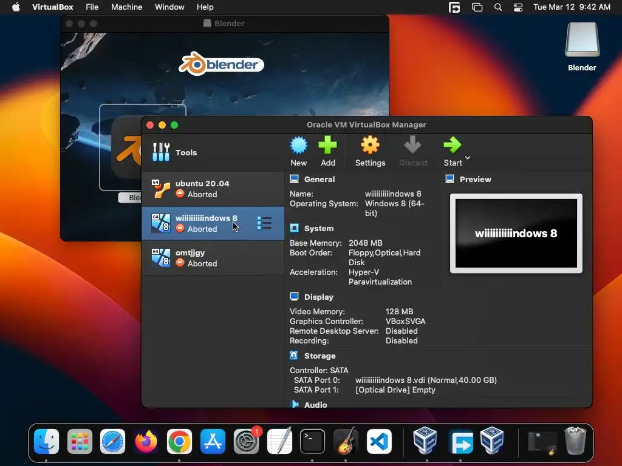Viewport: 622px width, 466px height.
Task: Open the Apple menu
Action: click(16, 7)
